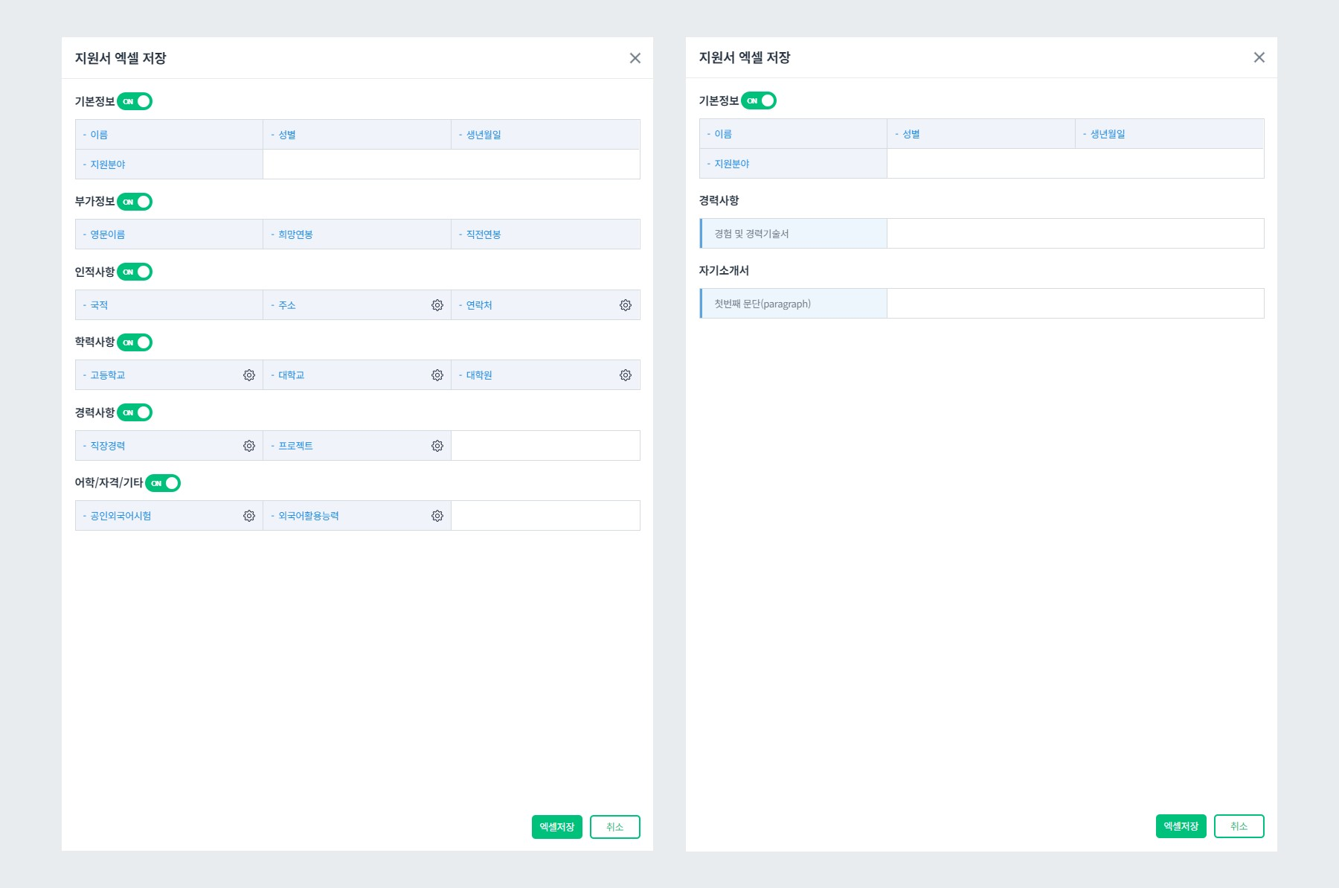The width and height of the screenshot is (1339, 888).
Task: Open settings gear for 대학교 field
Action: point(437,375)
